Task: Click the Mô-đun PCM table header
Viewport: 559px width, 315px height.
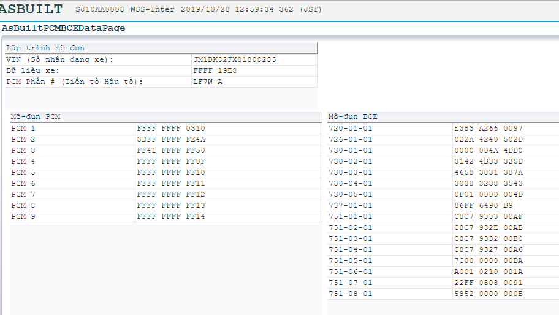Action: pyautogui.click(x=36, y=116)
